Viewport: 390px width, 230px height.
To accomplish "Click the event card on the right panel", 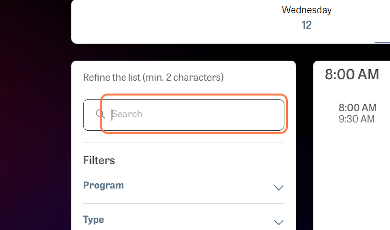I will point(357,113).
